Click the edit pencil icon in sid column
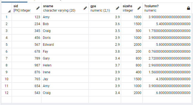Image resolution: width=193 pixels, height=105 pixels. click(x=38, y=8)
